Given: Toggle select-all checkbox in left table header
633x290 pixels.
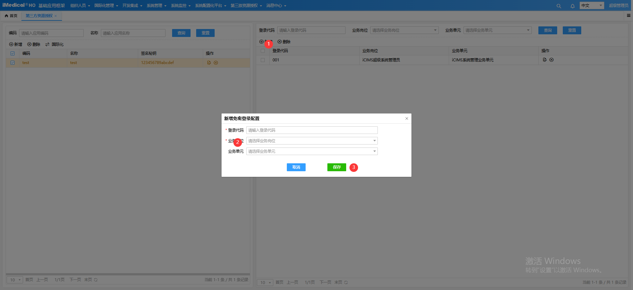Looking at the screenshot, I should (x=13, y=53).
